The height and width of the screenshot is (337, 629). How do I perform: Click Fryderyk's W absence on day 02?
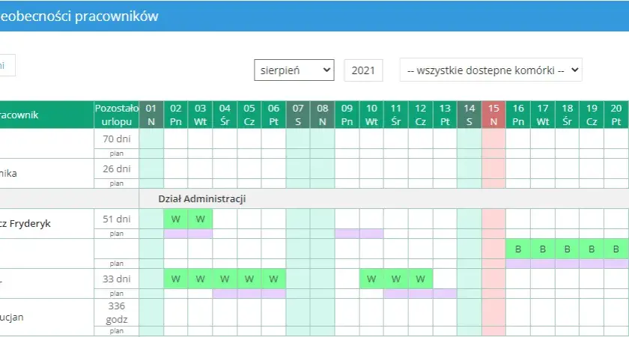[x=176, y=219]
